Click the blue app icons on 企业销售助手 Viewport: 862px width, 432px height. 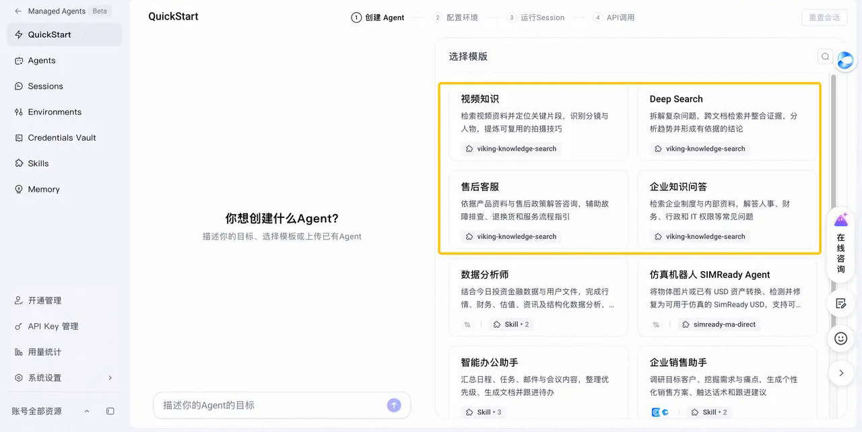[x=660, y=412]
